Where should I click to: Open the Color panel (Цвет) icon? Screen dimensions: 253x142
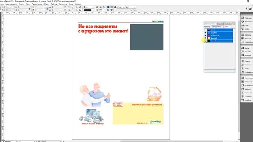coord(242,48)
